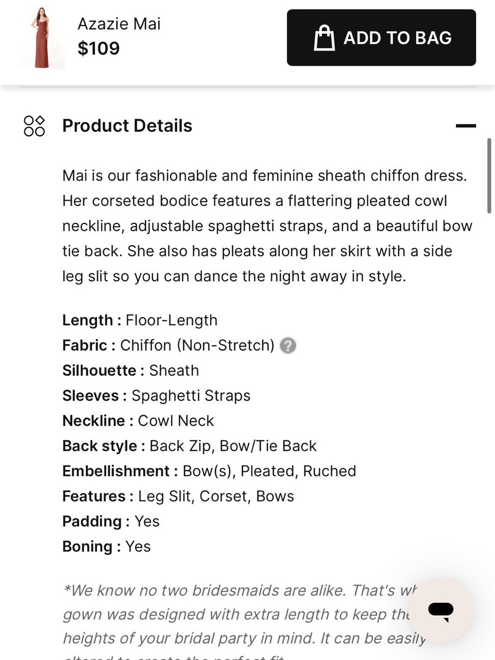The height and width of the screenshot is (660, 495).
Task: Click the Silhouette Sheath row
Action: tap(131, 370)
